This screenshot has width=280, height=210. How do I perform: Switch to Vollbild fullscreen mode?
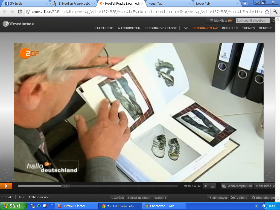pos(239,198)
